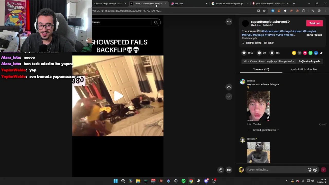This screenshot has width=329, height=185.
Task: Insert a mention with @ icon
Action: (x=309, y=170)
